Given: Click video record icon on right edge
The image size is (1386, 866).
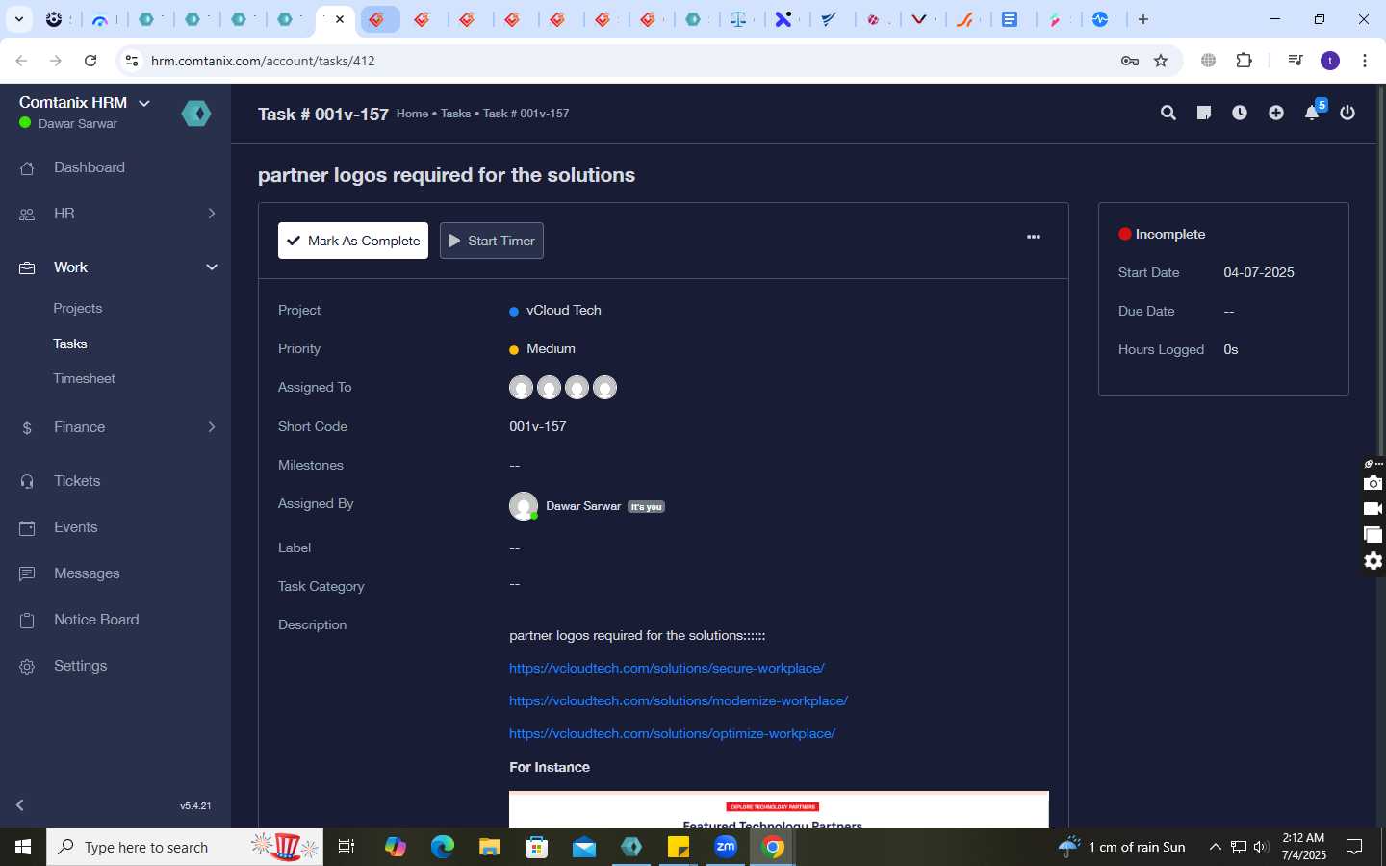Looking at the screenshot, I should 1373,509.
